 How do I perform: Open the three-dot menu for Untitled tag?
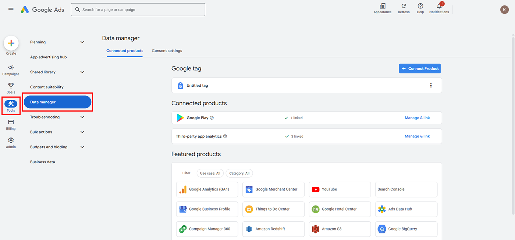click(431, 86)
